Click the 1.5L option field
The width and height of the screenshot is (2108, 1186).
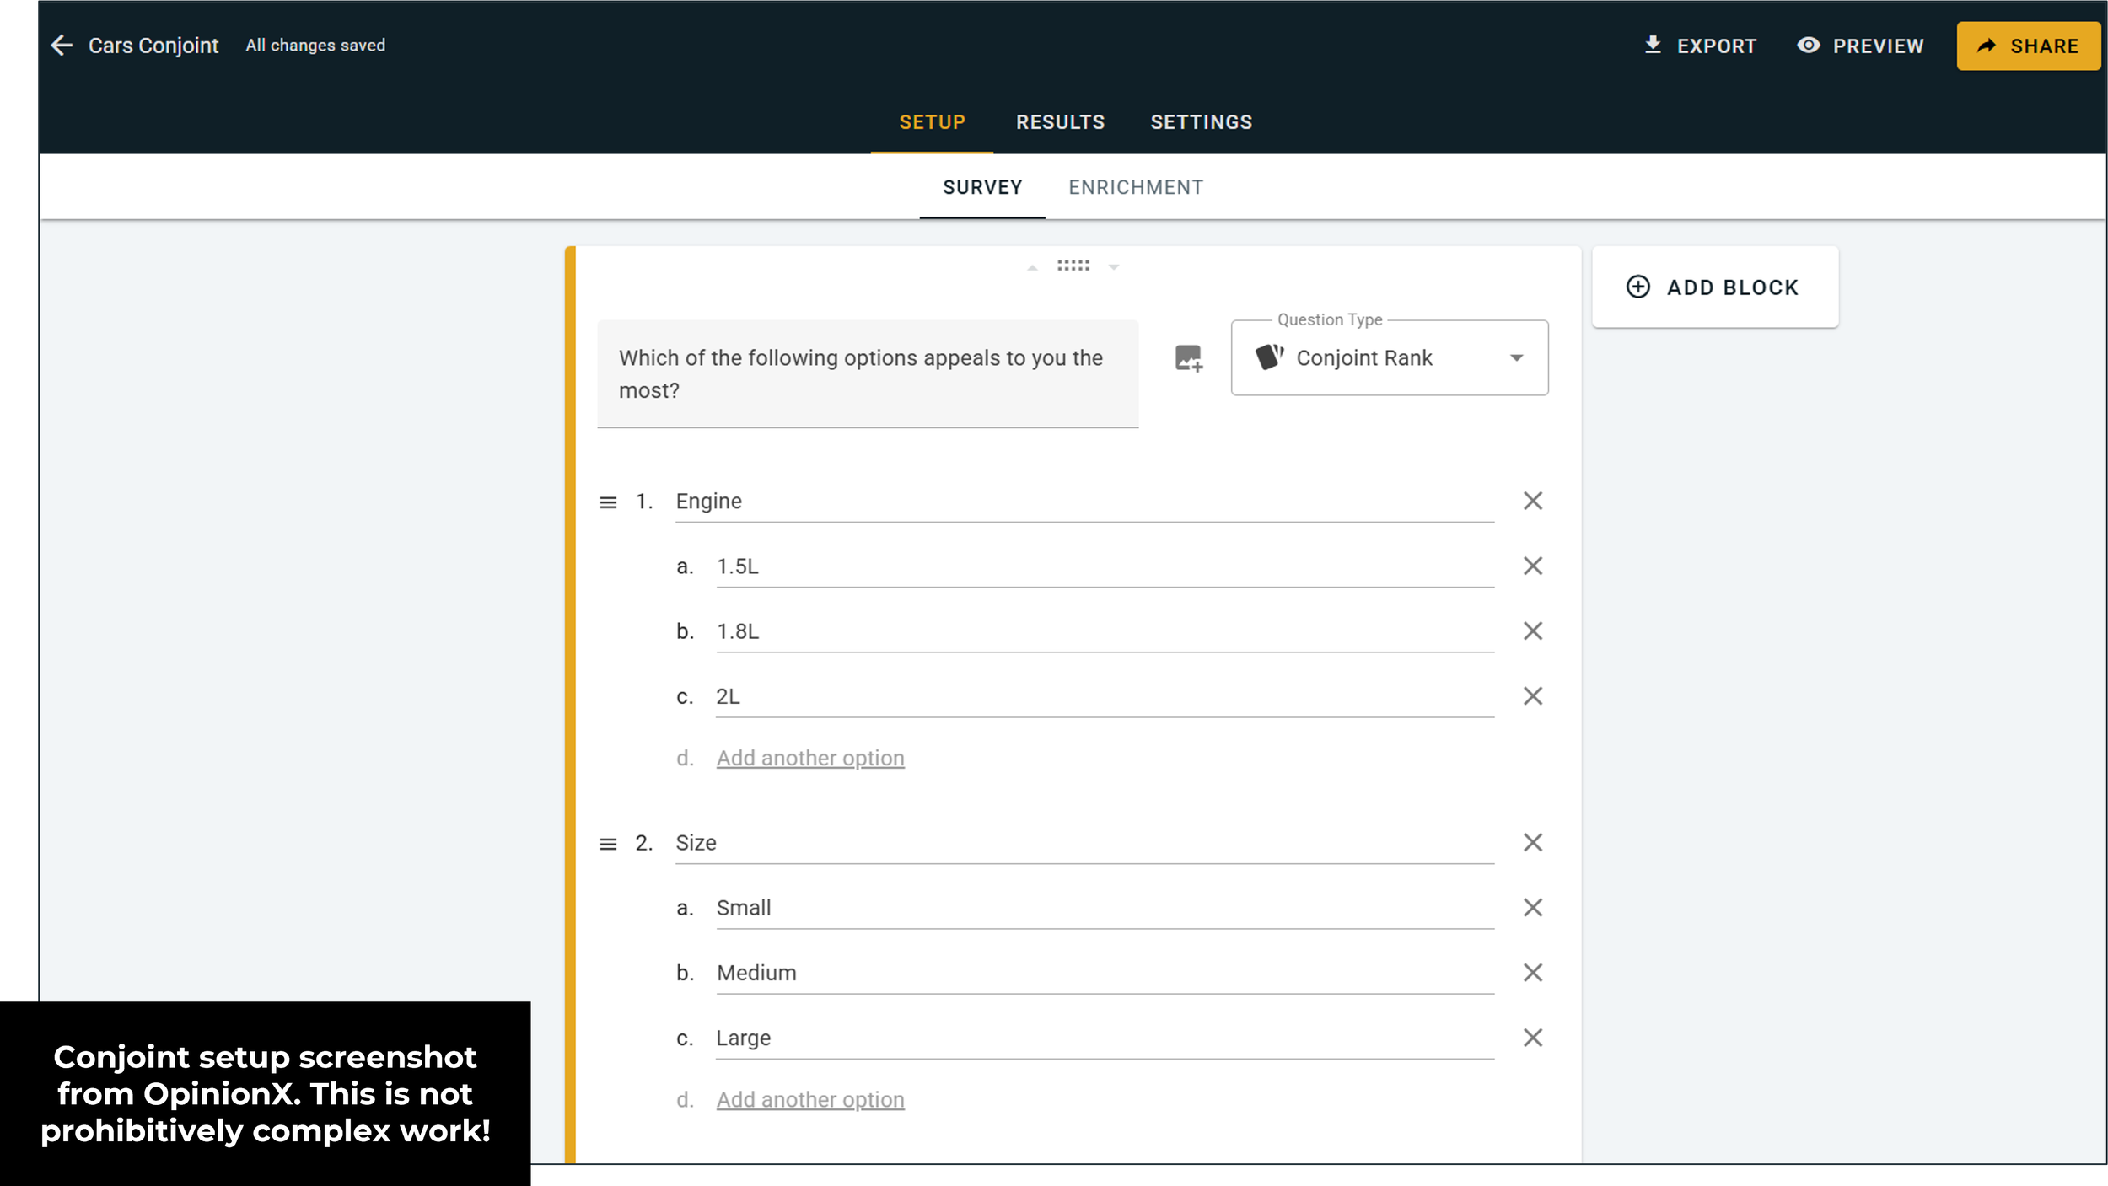coord(1105,566)
